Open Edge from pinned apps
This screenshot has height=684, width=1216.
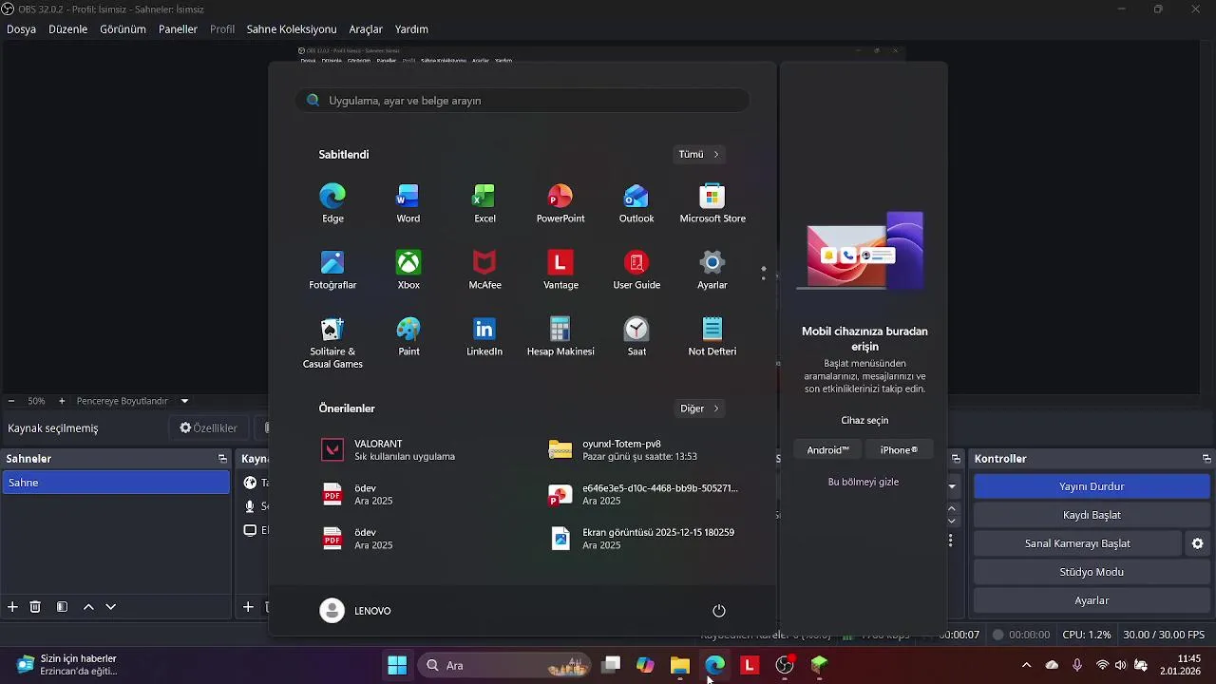tap(332, 203)
